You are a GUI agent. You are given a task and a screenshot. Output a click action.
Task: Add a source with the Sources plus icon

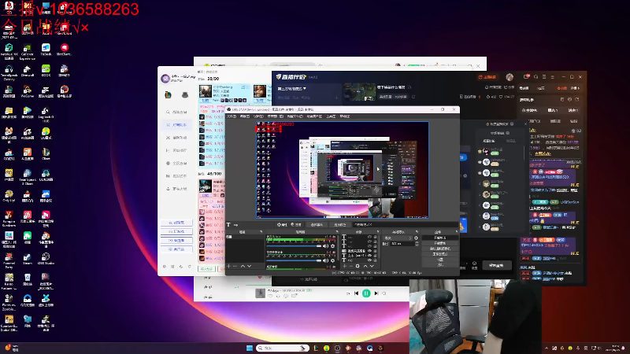pyautogui.click(x=344, y=266)
